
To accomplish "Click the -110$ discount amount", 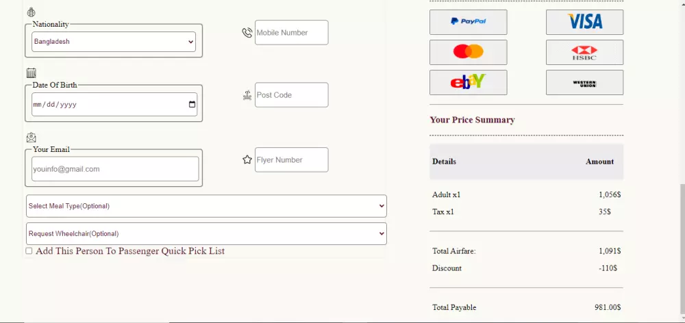I will pos(608,268).
